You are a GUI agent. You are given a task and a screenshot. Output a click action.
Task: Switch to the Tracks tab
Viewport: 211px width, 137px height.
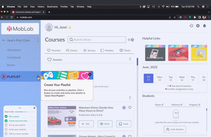(125, 50)
